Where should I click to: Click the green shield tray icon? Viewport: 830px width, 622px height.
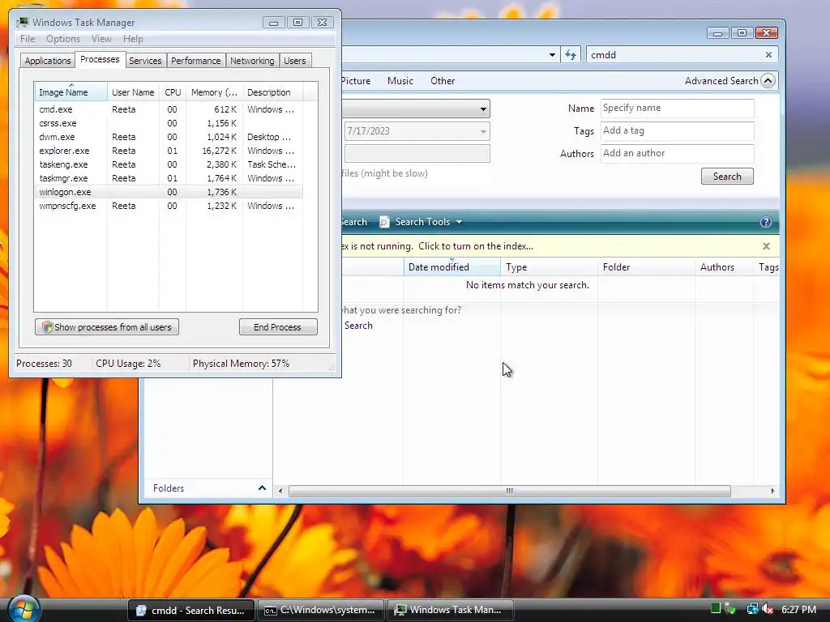(x=730, y=609)
